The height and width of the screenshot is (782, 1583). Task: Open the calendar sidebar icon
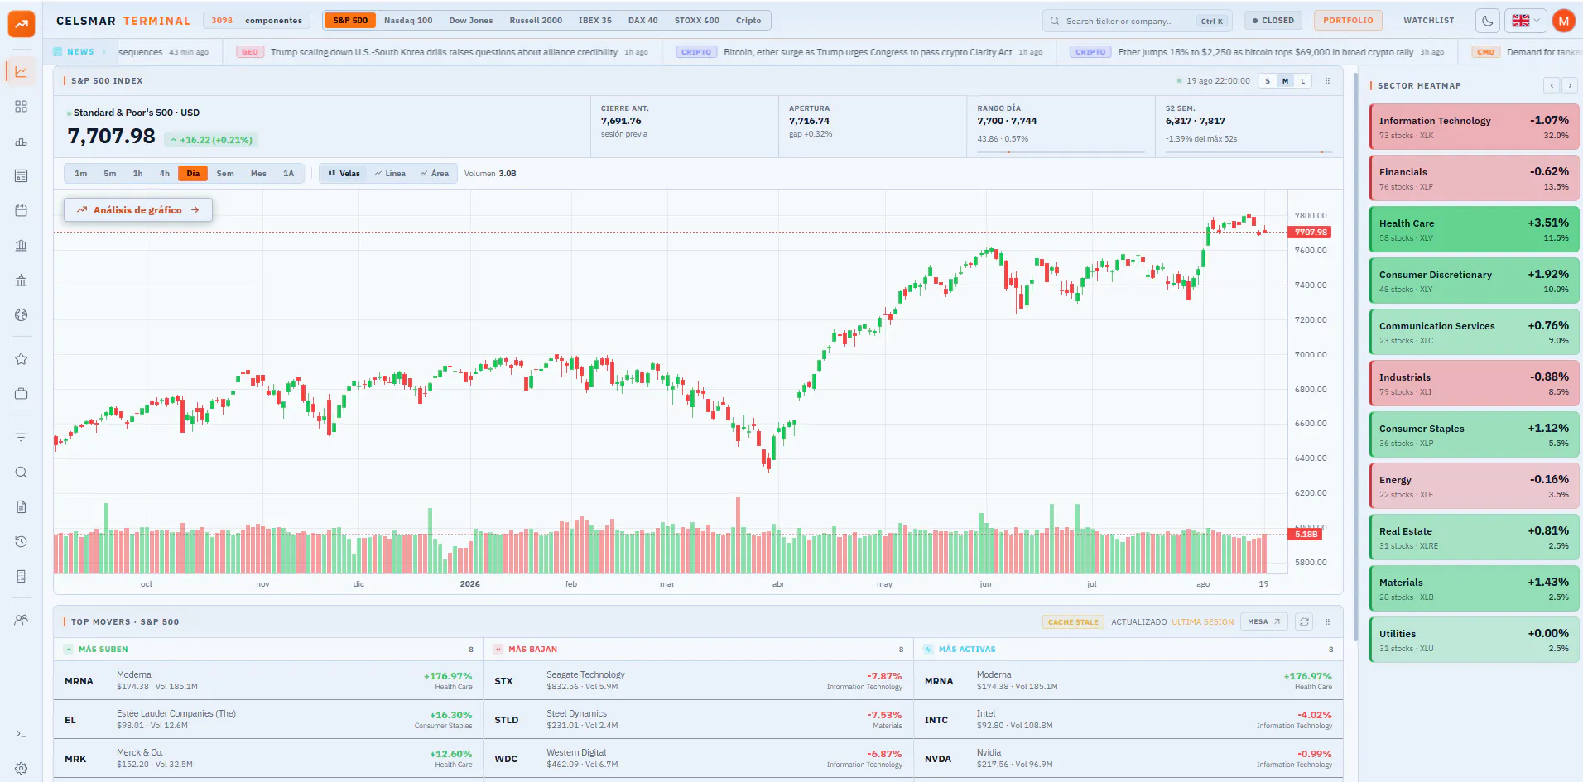(22, 211)
